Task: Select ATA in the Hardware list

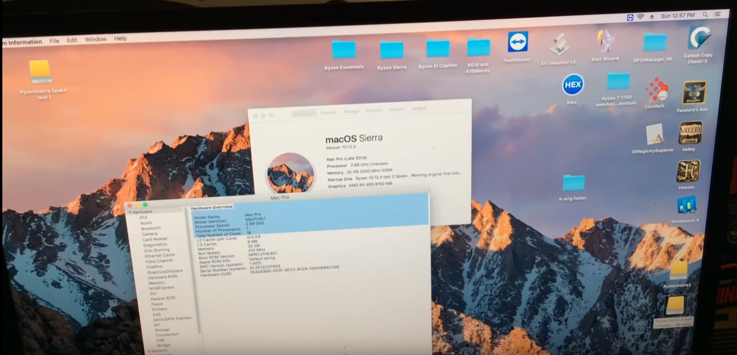Action: pyautogui.click(x=143, y=218)
